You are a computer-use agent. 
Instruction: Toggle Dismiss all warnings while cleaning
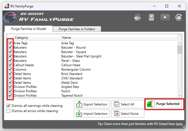point(8,106)
